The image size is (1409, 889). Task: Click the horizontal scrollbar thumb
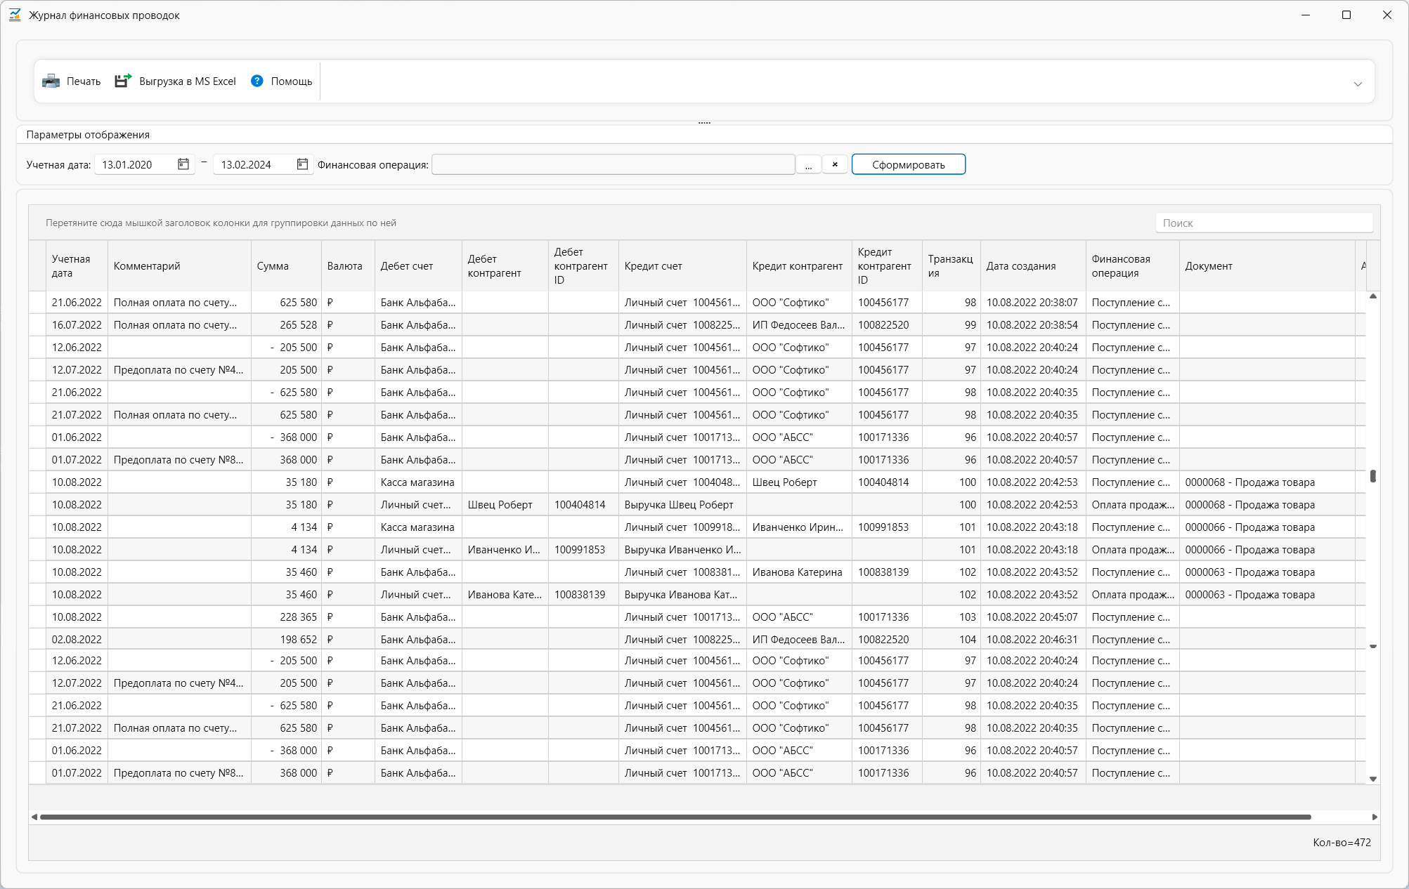(675, 817)
